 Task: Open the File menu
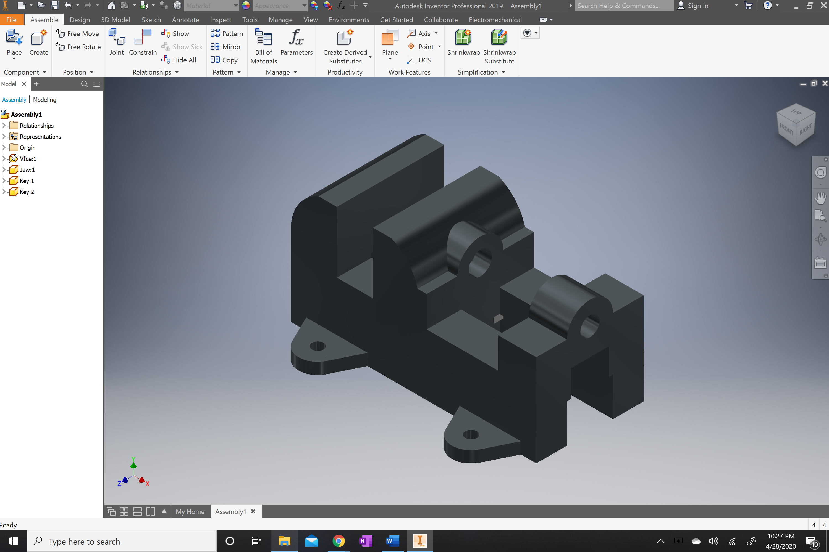[12, 20]
